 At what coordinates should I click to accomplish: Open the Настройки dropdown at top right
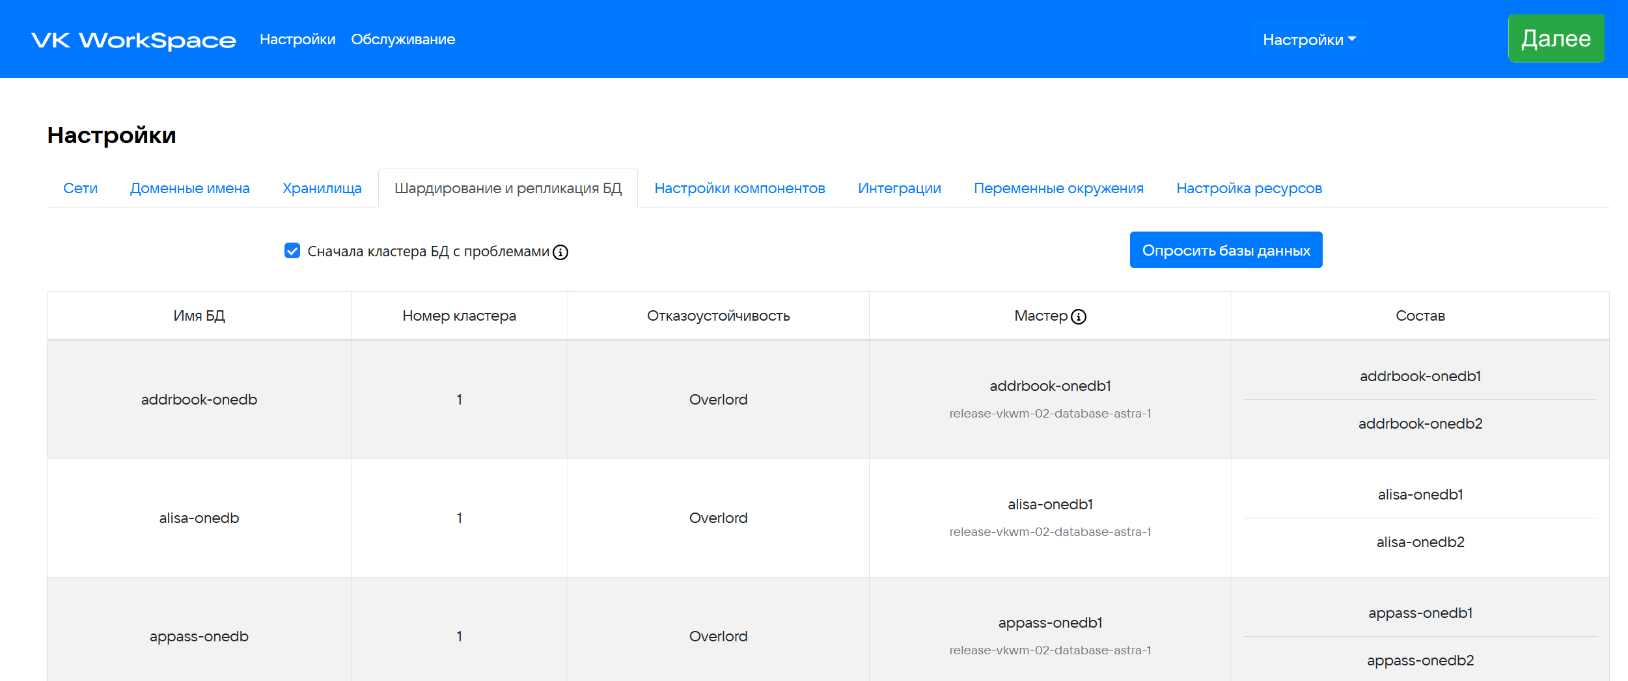tap(1309, 40)
